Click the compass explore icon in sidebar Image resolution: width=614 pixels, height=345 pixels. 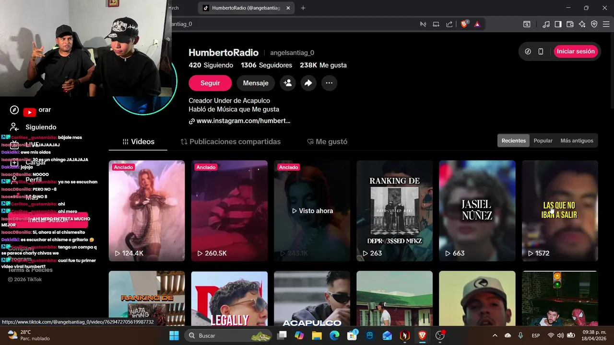point(14,110)
